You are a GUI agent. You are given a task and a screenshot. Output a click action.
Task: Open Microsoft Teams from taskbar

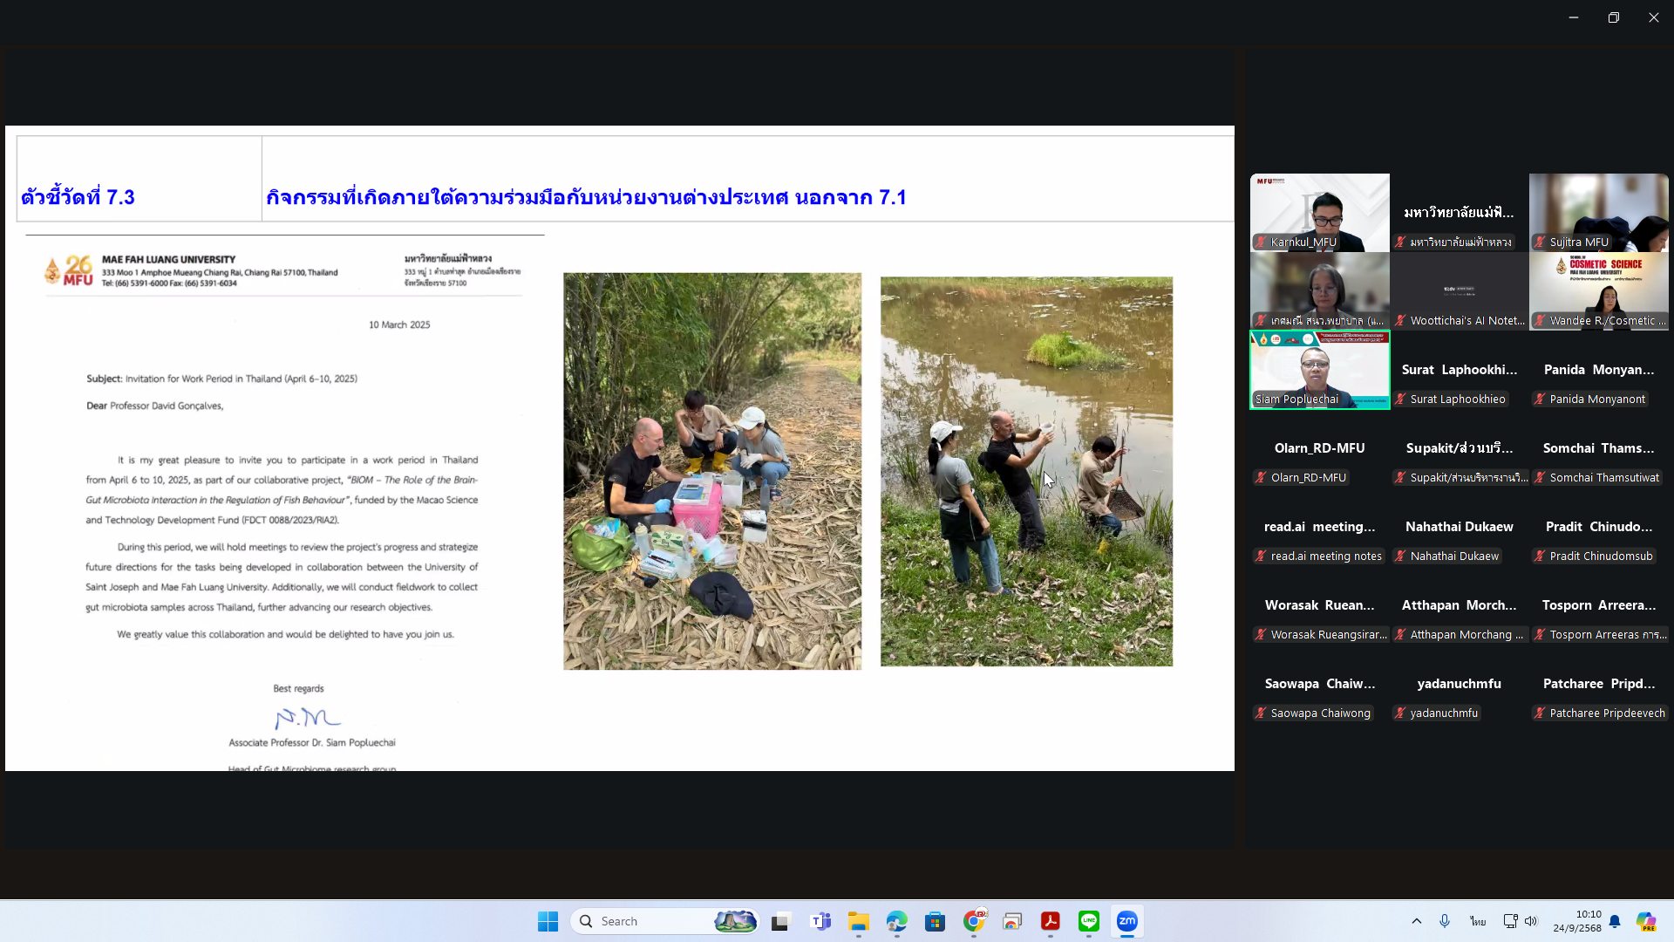click(x=820, y=921)
